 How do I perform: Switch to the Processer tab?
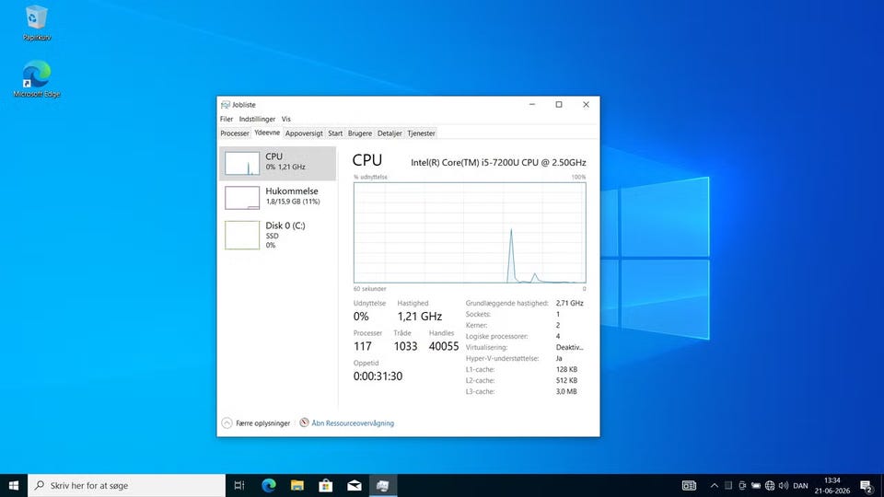[x=235, y=133]
